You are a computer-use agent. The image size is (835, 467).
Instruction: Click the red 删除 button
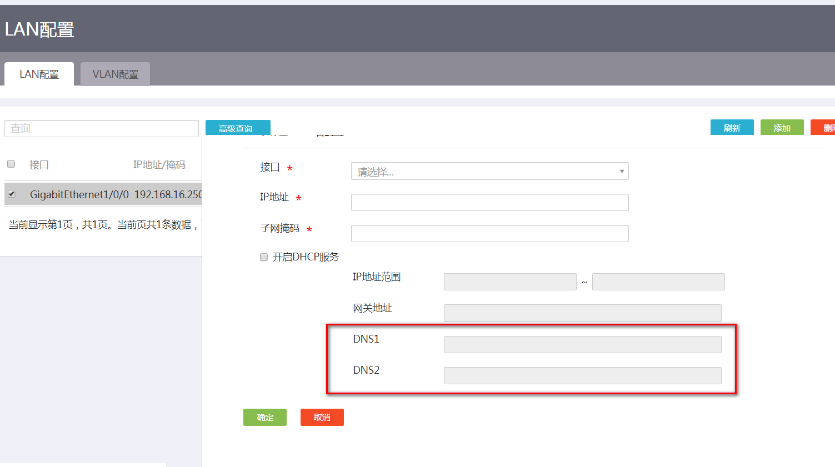pos(823,127)
